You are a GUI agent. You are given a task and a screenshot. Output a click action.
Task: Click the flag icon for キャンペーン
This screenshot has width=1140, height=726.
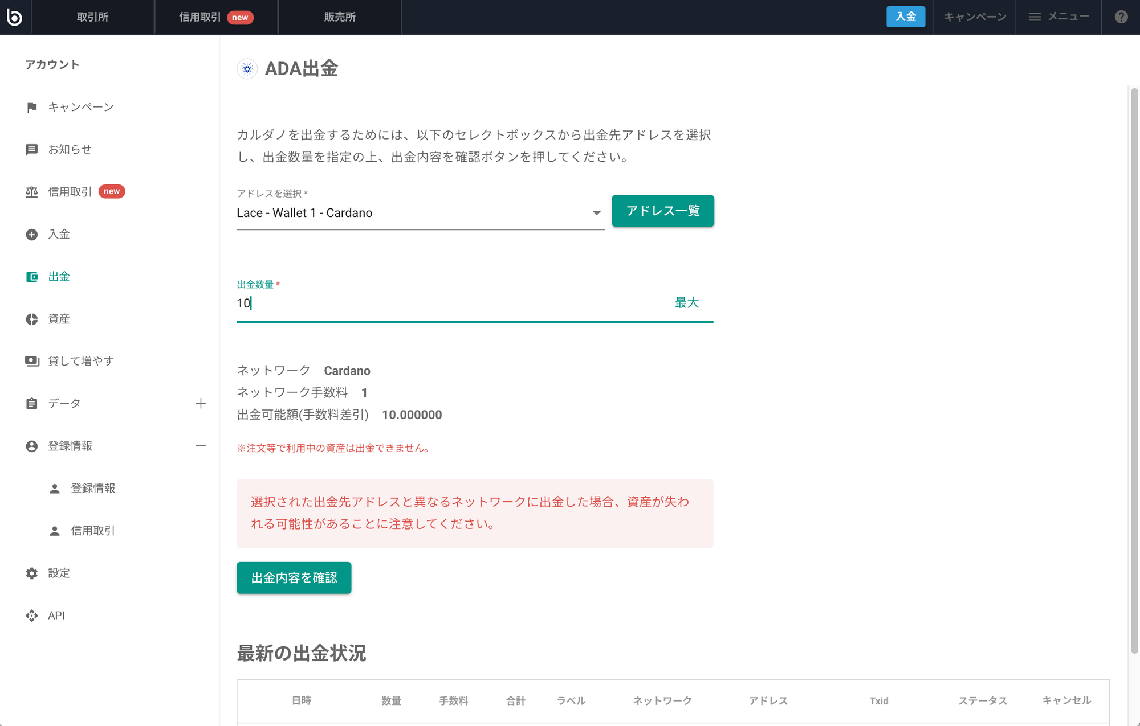[32, 108]
